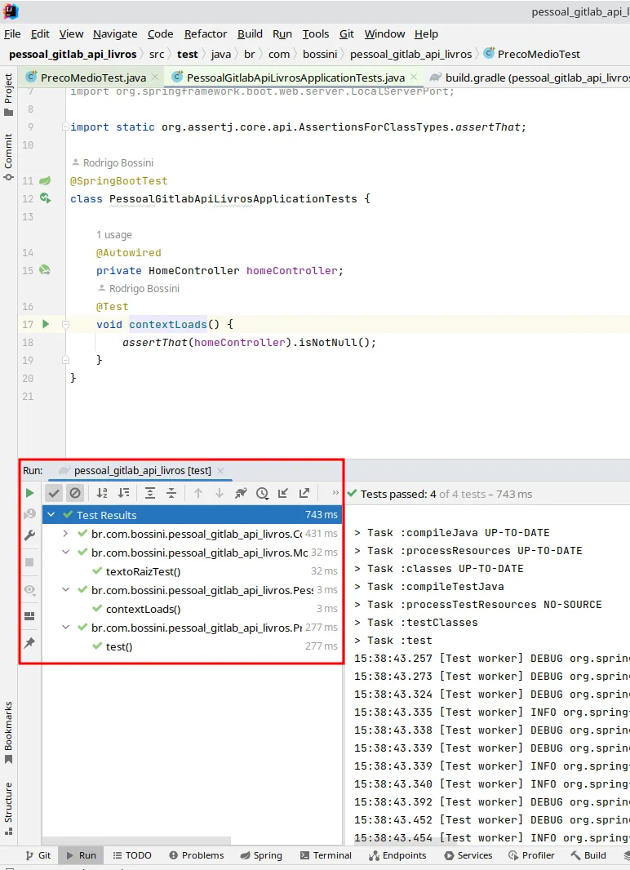Toggle the Show Passed checkmark filter
Image resolution: width=630 pixels, height=870 pixels.
pyautogui.click(x=54, y=493)
